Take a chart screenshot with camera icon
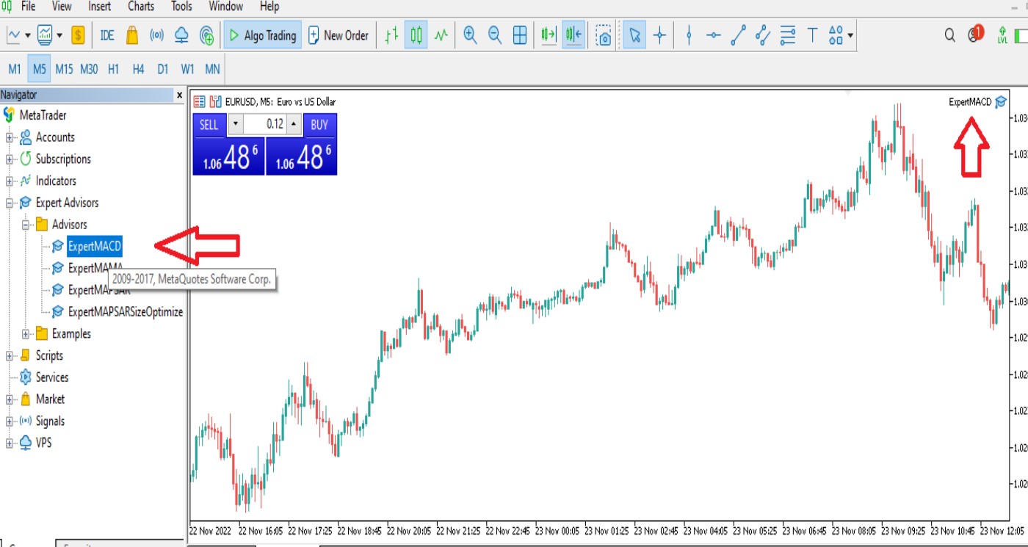Screen dimensions: 1028x547 point(604,35)
